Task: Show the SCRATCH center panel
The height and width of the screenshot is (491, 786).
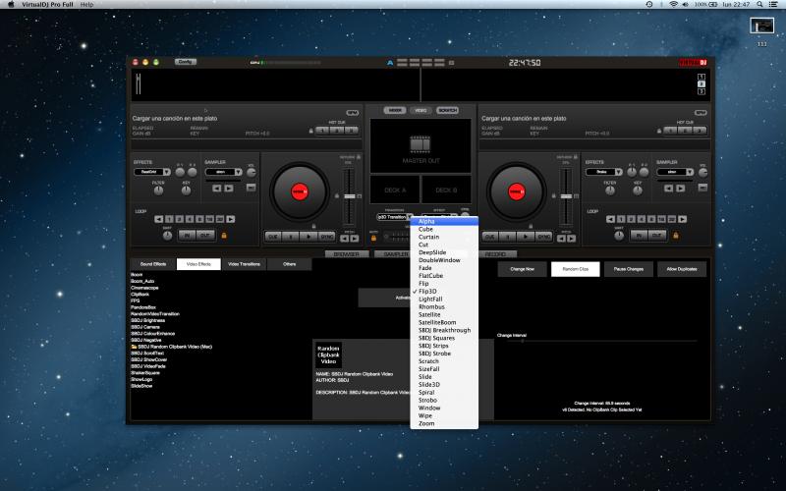Action: tap(447, 110)
